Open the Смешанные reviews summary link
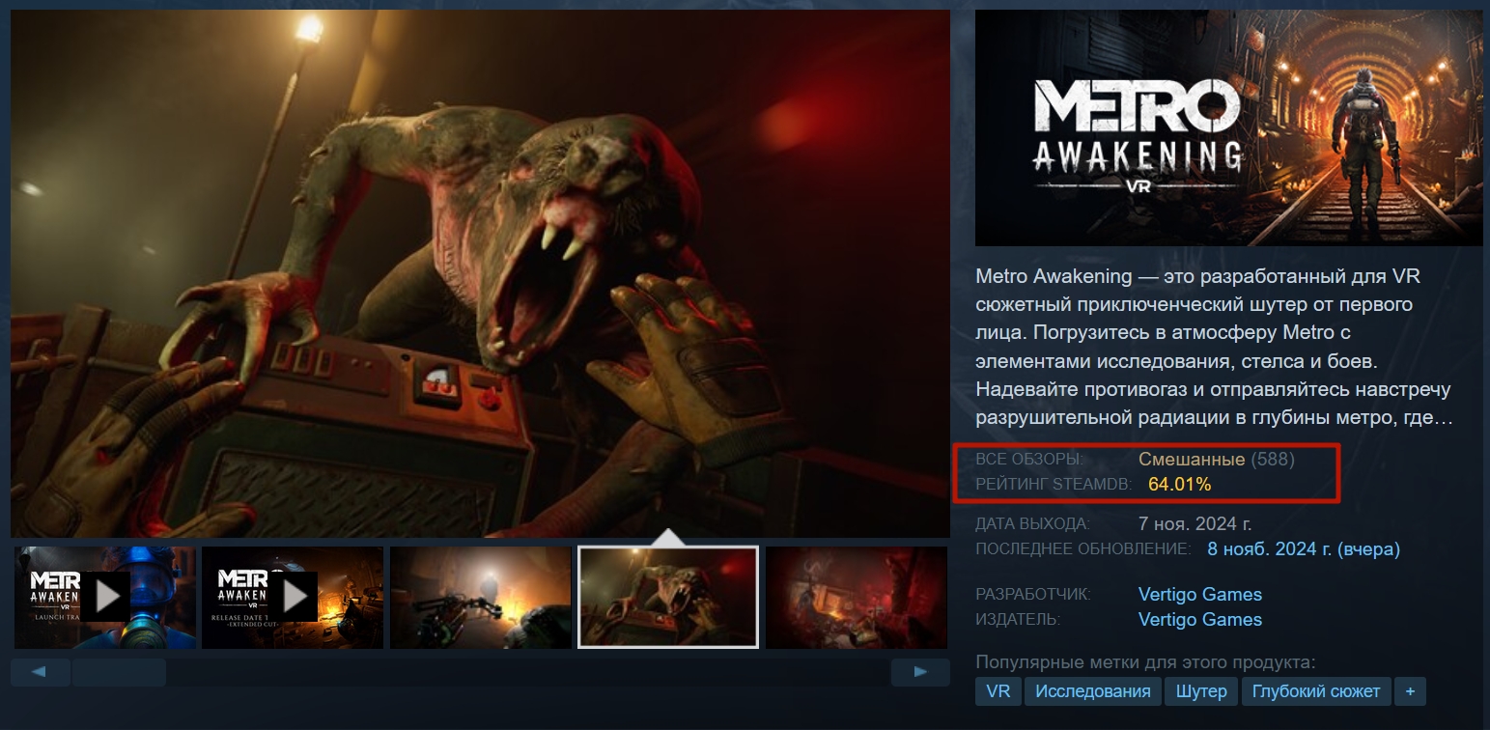 [1192, 460]
